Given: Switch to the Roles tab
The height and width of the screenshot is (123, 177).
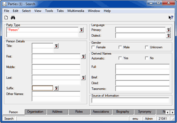Looking at the screenshot, I should [x=79, y=112].
